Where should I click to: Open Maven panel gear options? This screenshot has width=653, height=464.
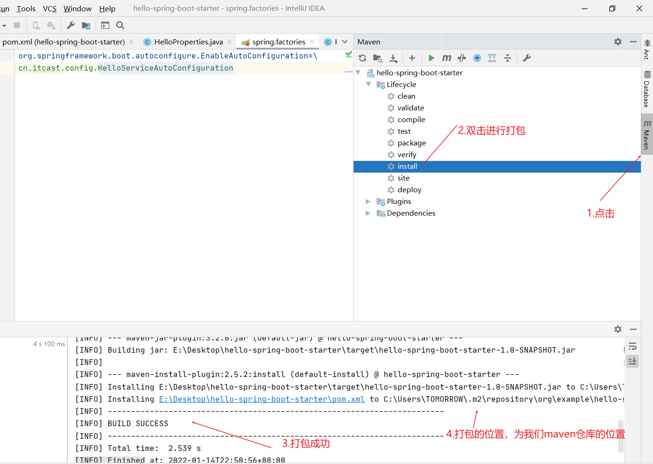[618, 42]
